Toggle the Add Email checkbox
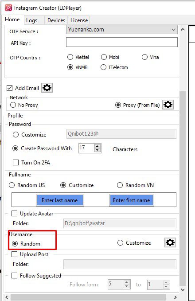This screenshot has width=195, height=301. (9, 88)
